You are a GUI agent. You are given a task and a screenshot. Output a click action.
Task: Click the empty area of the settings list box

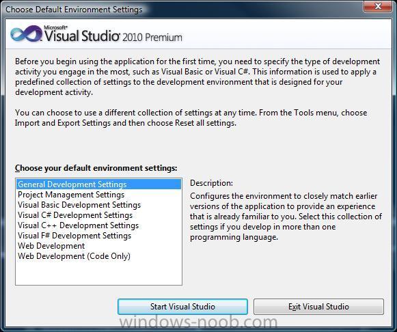99,273
